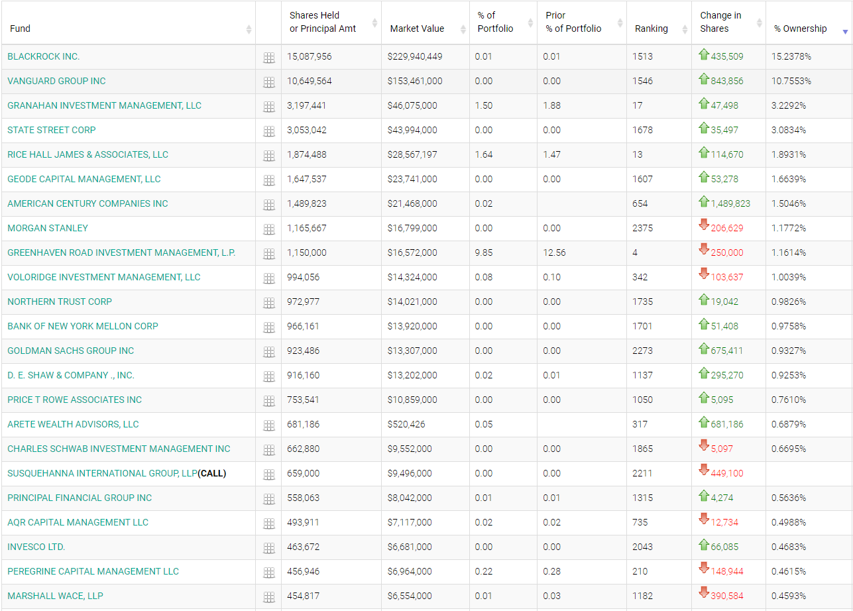Click grid icon for Bank of New York Mellon
This screenshot has height=611, width=853.
click(x=268, y=328)
